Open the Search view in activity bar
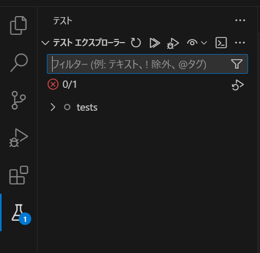Image resolution: width=260 pixels, height=253 pixels. 19,62
